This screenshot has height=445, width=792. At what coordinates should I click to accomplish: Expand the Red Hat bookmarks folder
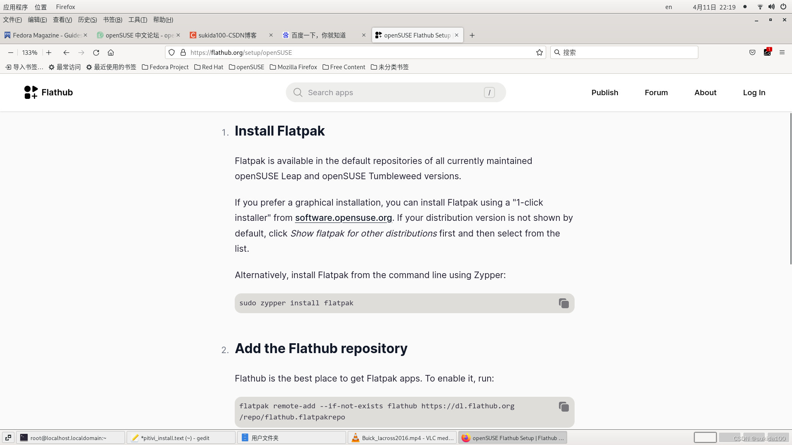[x=209, y=67]
